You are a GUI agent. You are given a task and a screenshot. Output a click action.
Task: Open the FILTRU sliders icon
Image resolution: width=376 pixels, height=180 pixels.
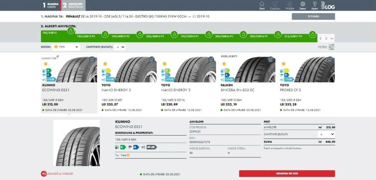332,47
